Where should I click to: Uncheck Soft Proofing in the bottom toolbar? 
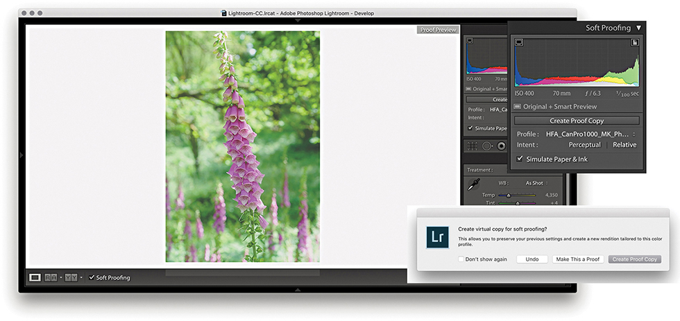[92, 278]
